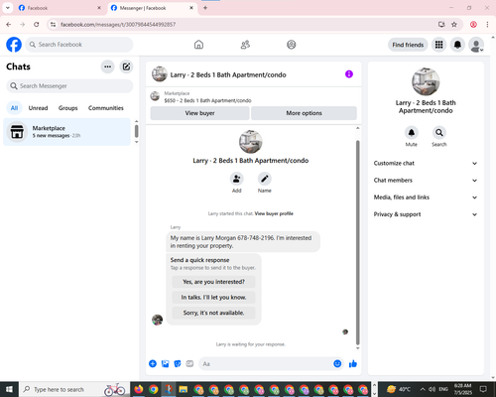The width and height of the screenshot is (496, 397).
Task: Send quick reply 'Sorry, it's not available.'
Action: [x=213, y=313]
